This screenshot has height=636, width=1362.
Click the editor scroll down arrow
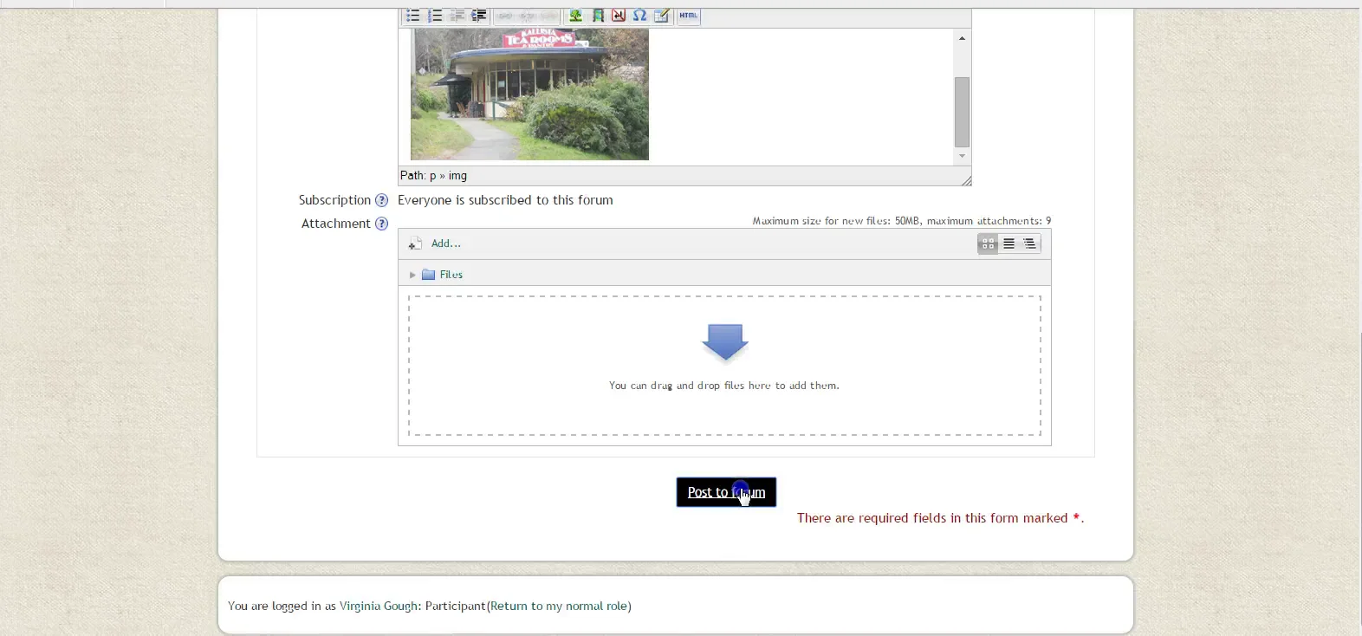tap(962, 157)
